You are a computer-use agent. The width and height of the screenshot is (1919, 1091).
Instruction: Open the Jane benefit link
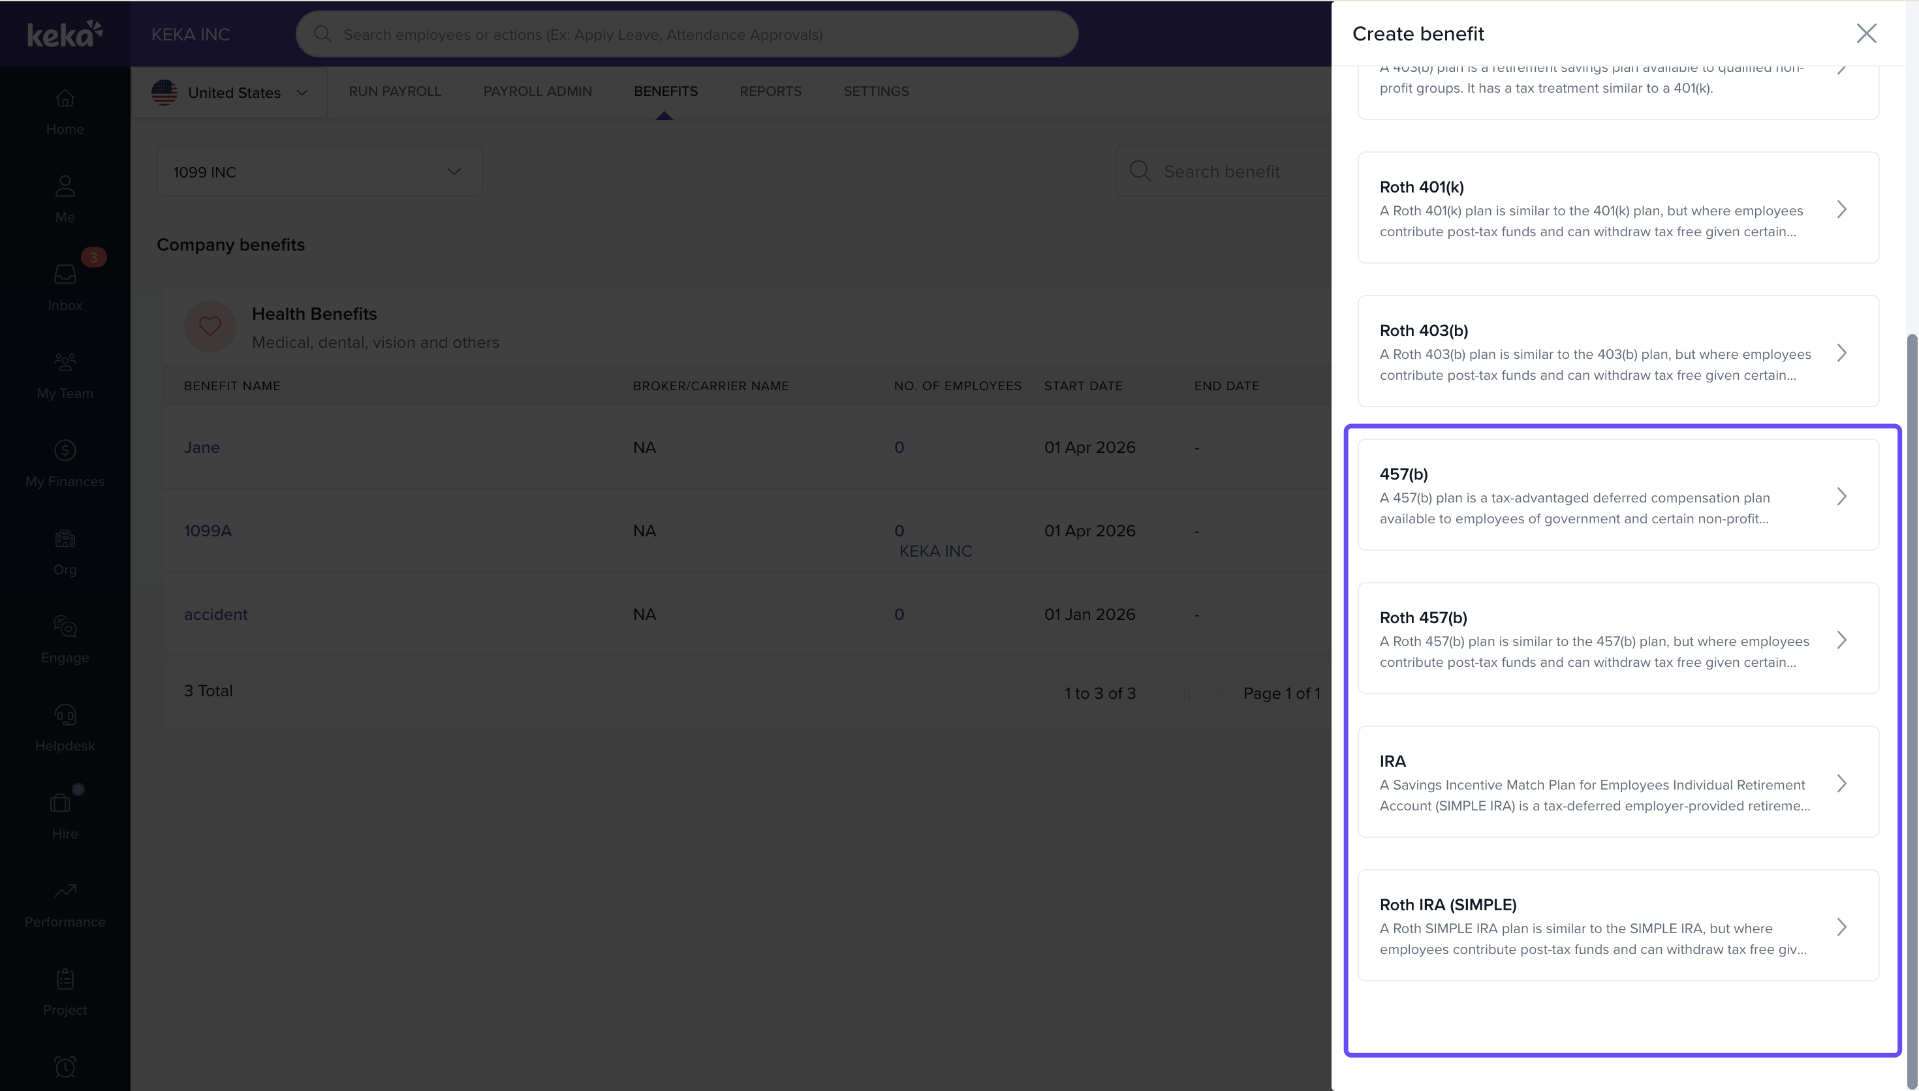click(202, 448)
